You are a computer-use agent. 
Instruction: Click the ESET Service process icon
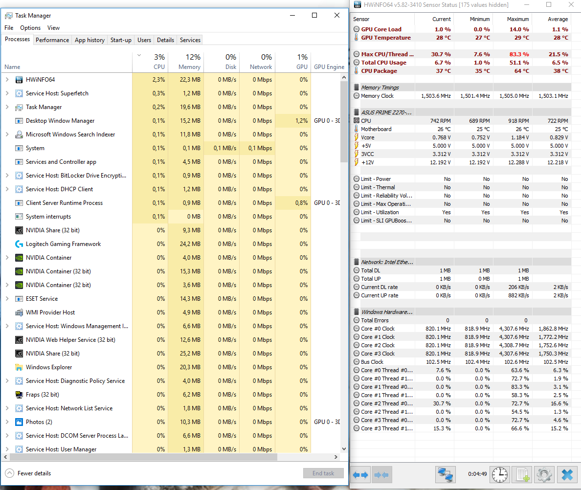coord(19,299)
